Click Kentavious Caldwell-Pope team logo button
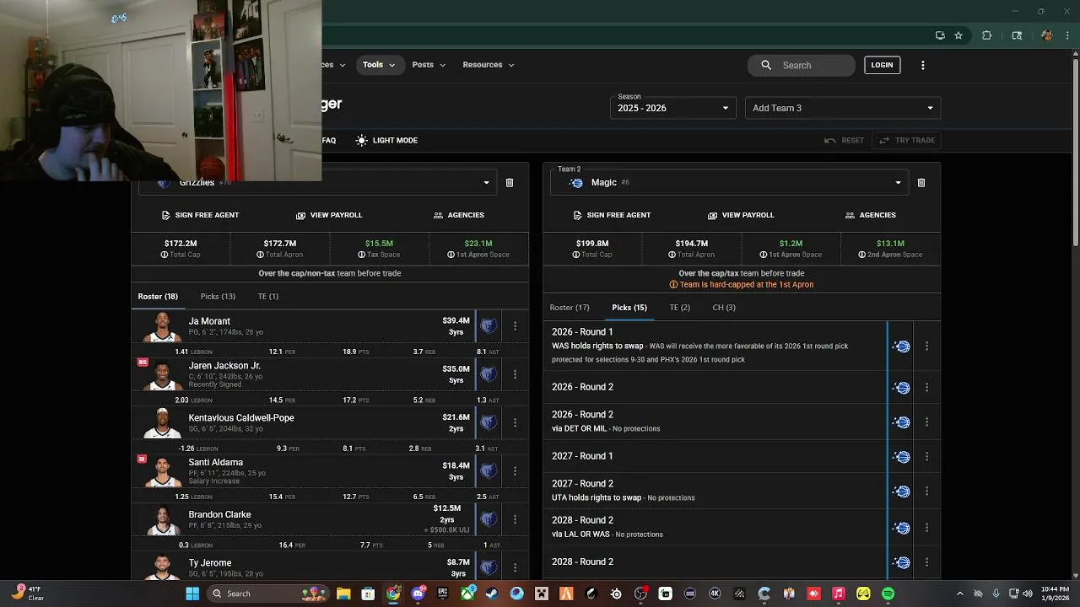The width and height of the screenshot is (1080, 607). pyautogui.click(x=489, y=422)
